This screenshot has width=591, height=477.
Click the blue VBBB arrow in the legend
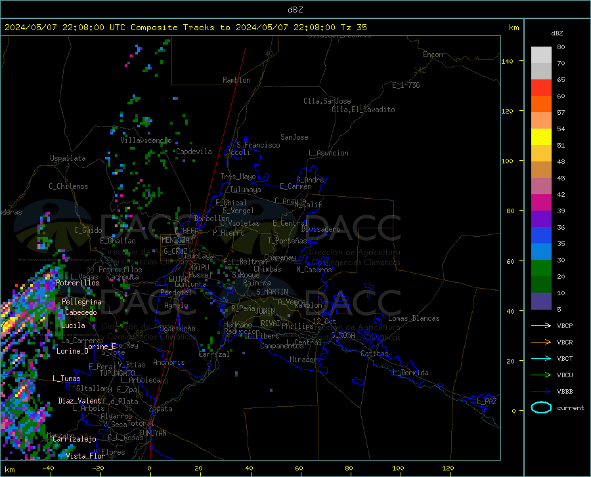click(541, 392)
